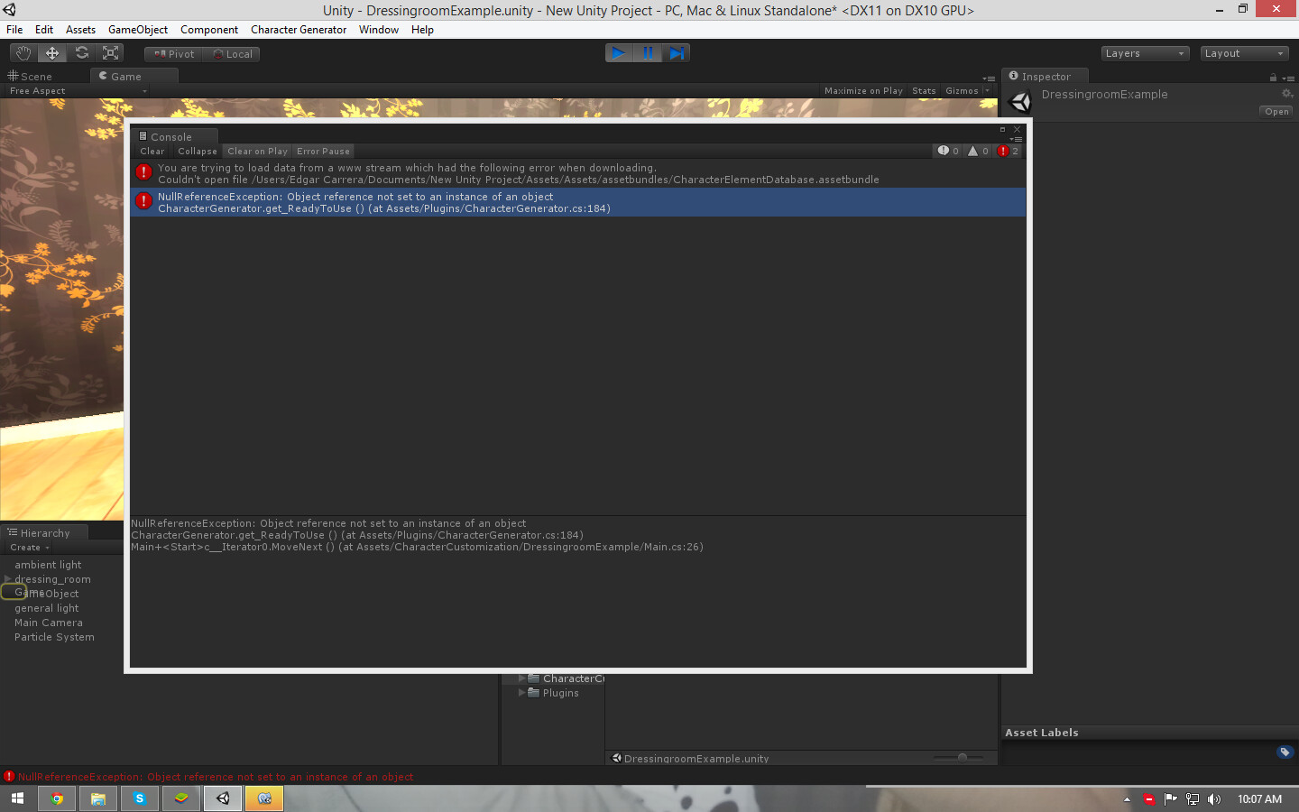The image size is (1299, 812).
Task: Open the GameObject menu
Action: coord(138,30)
